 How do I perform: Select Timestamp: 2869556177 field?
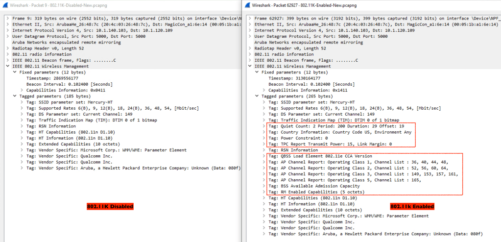click(x=52, y=78)
